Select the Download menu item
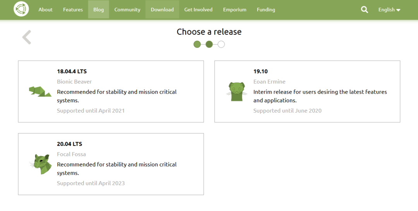Screen dimensions: 418x211 [162, 10]
